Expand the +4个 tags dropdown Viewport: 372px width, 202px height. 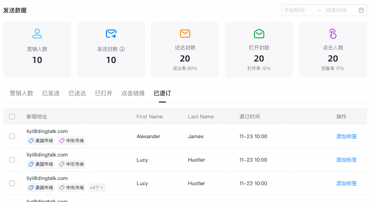click(96, 188)
